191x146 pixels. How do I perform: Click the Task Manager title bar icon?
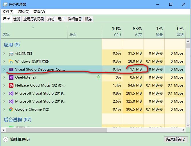(x=5, y=5)
